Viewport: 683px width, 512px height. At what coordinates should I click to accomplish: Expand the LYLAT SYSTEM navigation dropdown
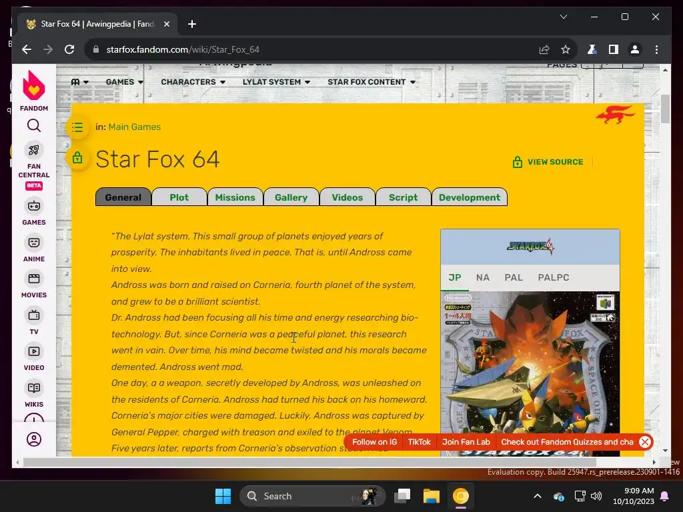tap(276, 82)
